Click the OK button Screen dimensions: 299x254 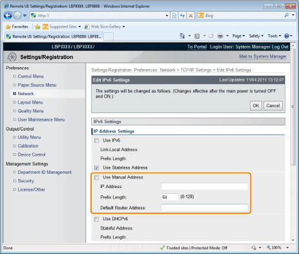[256, 106]
